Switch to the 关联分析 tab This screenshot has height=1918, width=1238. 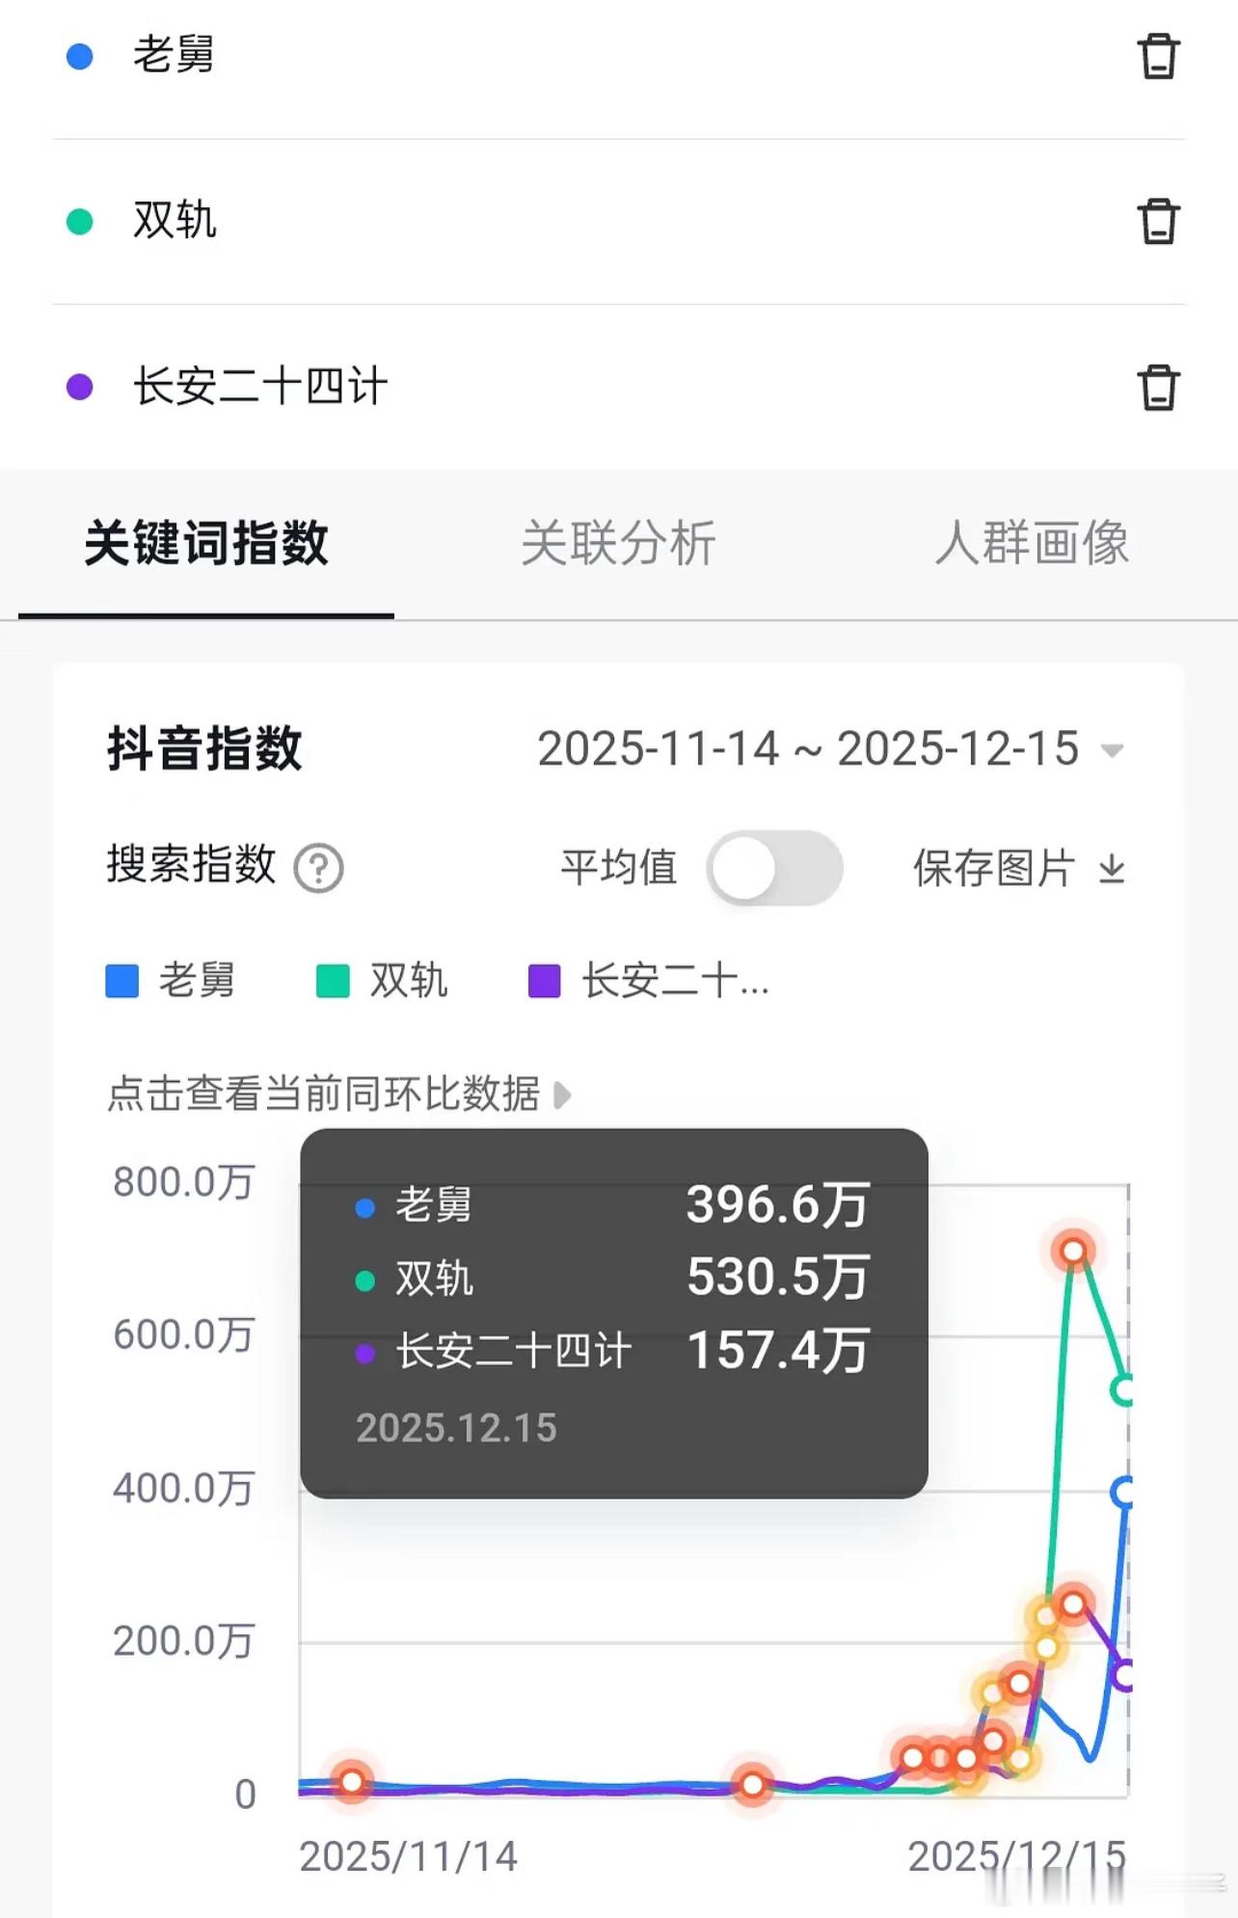point(619,543)
